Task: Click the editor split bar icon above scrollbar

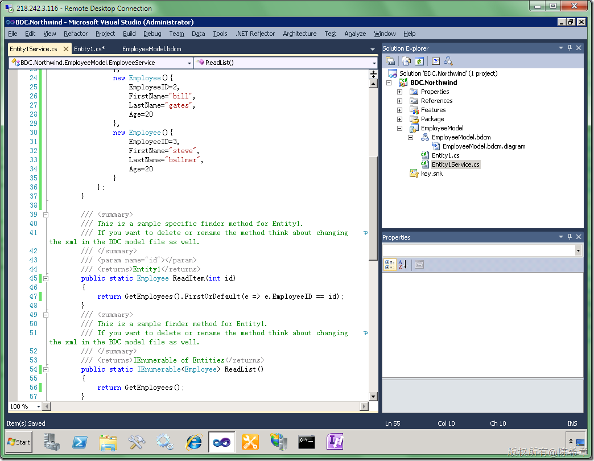Action: (373, 74)
